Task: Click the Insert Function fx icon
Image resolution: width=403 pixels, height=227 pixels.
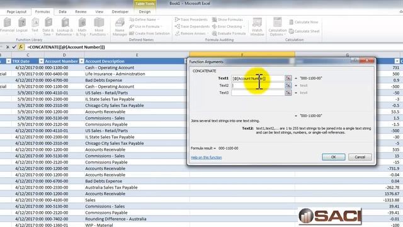Action: [21, 47]
